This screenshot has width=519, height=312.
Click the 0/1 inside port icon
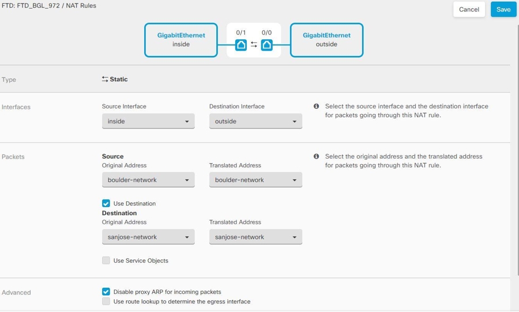coord(241,45)
